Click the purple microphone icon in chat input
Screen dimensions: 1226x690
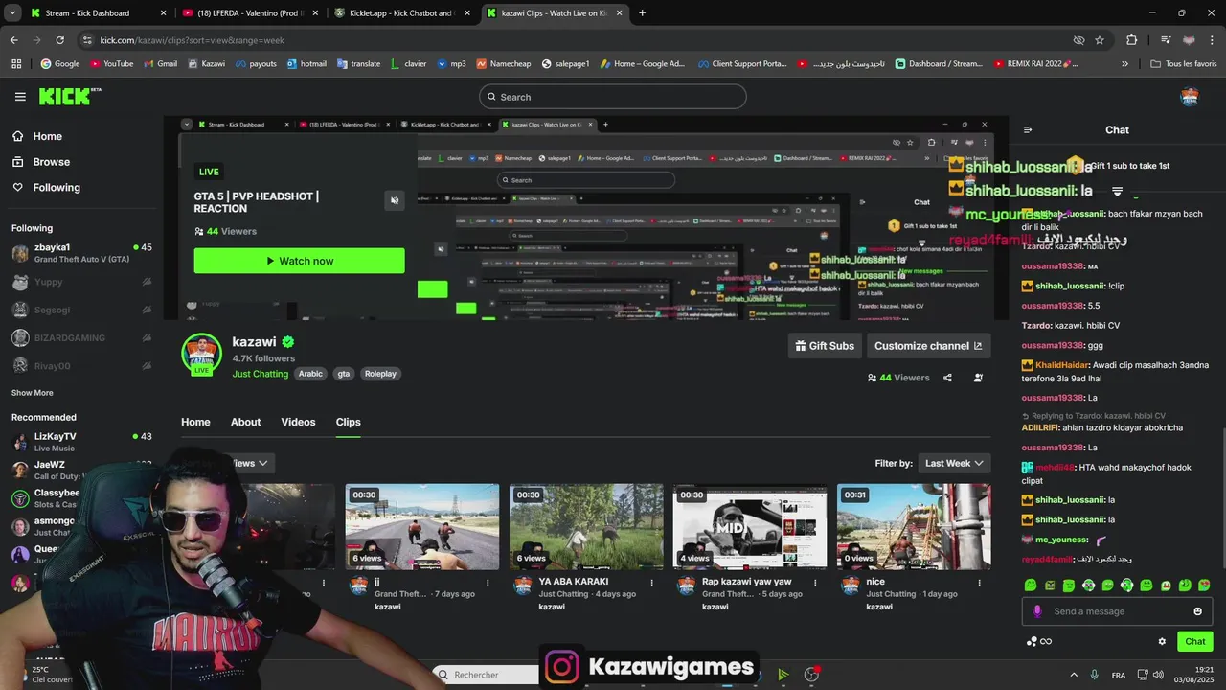click(x=1037, y=611)
